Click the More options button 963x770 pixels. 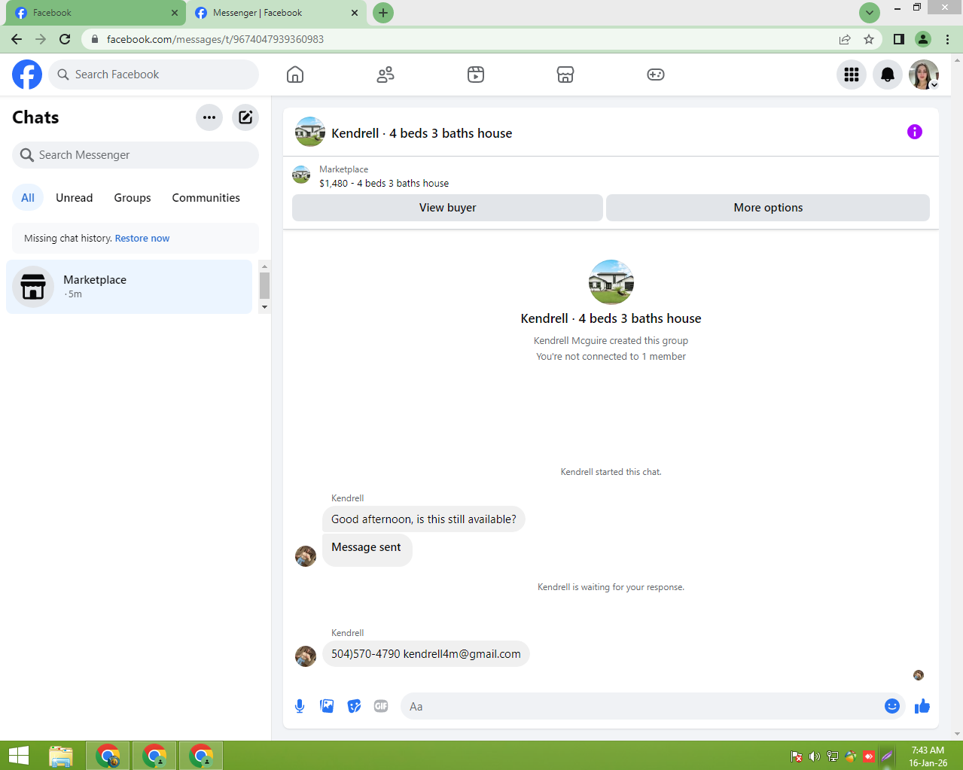tap(768, 208)
